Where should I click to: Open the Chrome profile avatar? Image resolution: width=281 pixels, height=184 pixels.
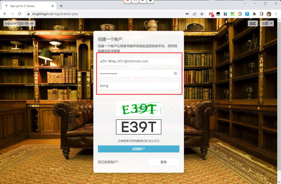click(x=269, y=14)
